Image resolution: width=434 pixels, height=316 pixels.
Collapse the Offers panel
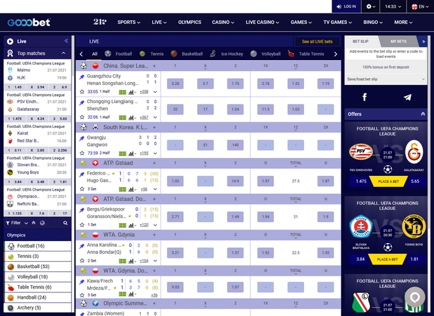[423, 114]
